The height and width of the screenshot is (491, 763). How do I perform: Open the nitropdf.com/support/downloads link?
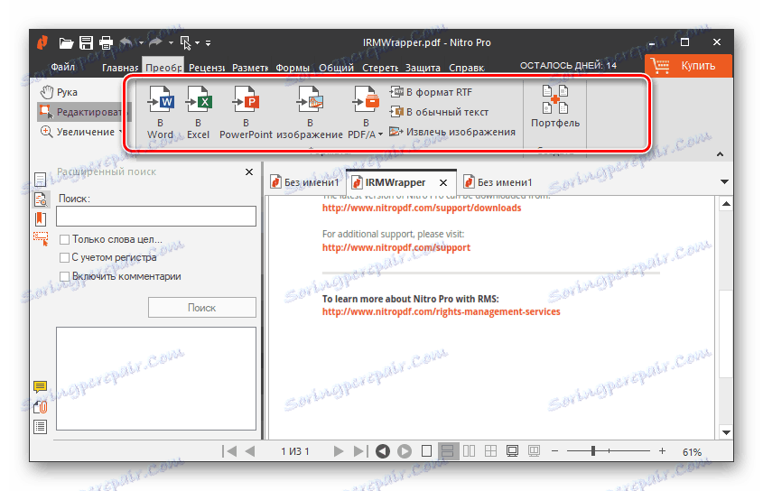(x=422, y=208)
